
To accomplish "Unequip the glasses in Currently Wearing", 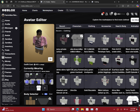I will (x=27, y=88).
